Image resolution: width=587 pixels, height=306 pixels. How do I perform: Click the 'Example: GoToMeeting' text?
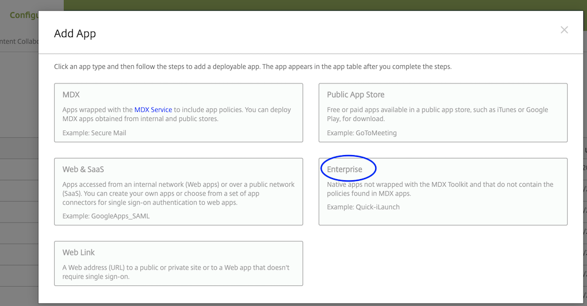pos(362,133)
